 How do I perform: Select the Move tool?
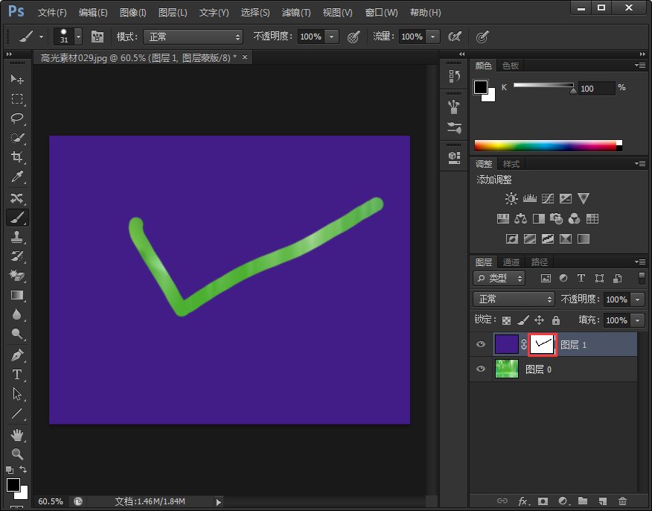17,79
